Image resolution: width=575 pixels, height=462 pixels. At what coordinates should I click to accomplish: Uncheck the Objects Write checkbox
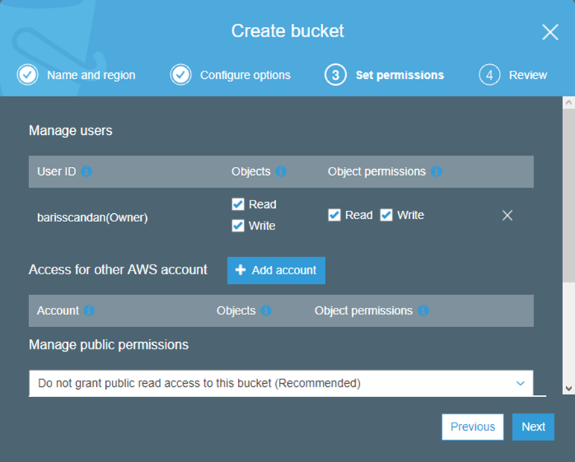click(x=238, y=226)
